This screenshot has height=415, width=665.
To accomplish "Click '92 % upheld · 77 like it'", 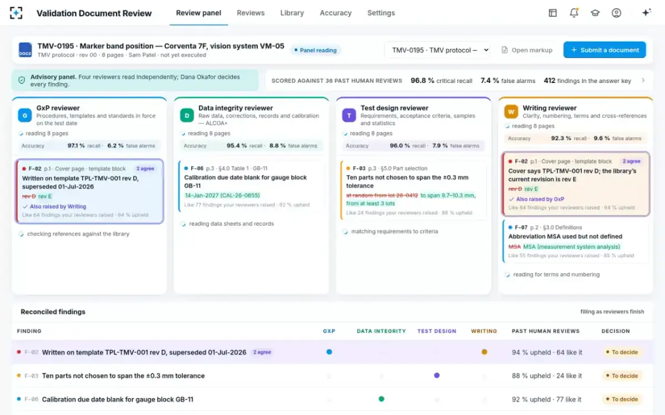I will (546, 399).
